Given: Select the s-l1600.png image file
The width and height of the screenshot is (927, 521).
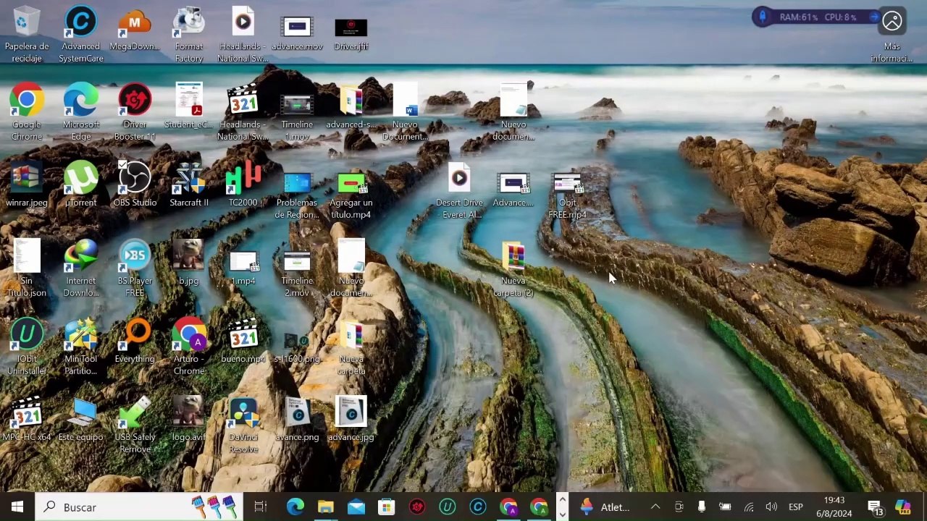Looking at the screenshot, I should (297, 347).
